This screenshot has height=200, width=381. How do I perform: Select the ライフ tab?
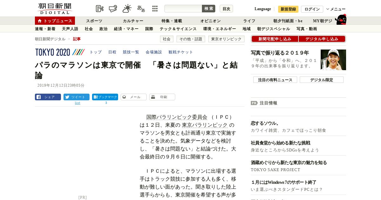[x=249, y=21]
